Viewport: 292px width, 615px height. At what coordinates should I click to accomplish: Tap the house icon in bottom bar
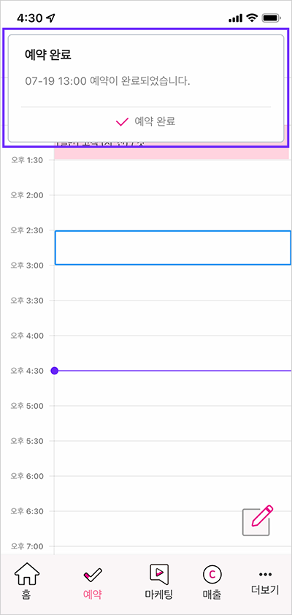click(x=27, y=573)
